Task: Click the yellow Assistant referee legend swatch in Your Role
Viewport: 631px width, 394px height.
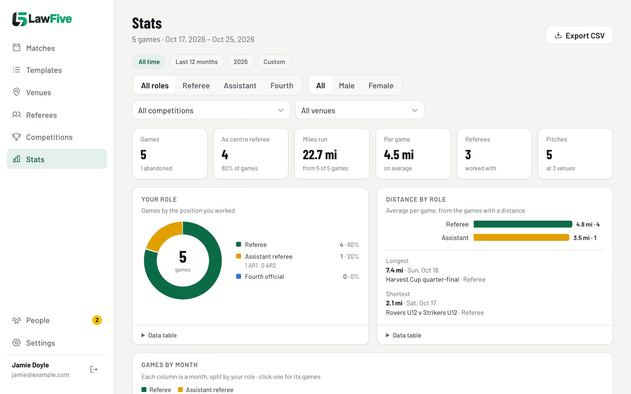Action: pyautogui.click(x=239, y=256)
